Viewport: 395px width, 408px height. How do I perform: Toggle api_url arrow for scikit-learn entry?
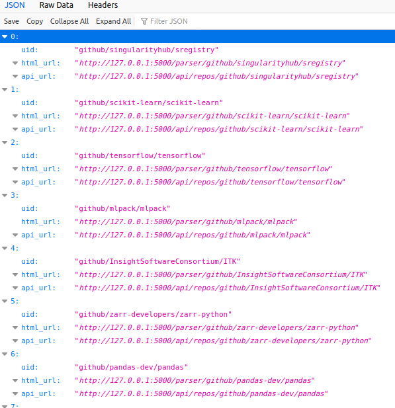point(15,129)
